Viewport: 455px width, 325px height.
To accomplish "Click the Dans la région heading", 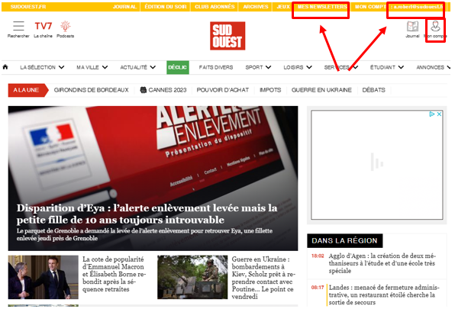I will click(x=344, y=240).
